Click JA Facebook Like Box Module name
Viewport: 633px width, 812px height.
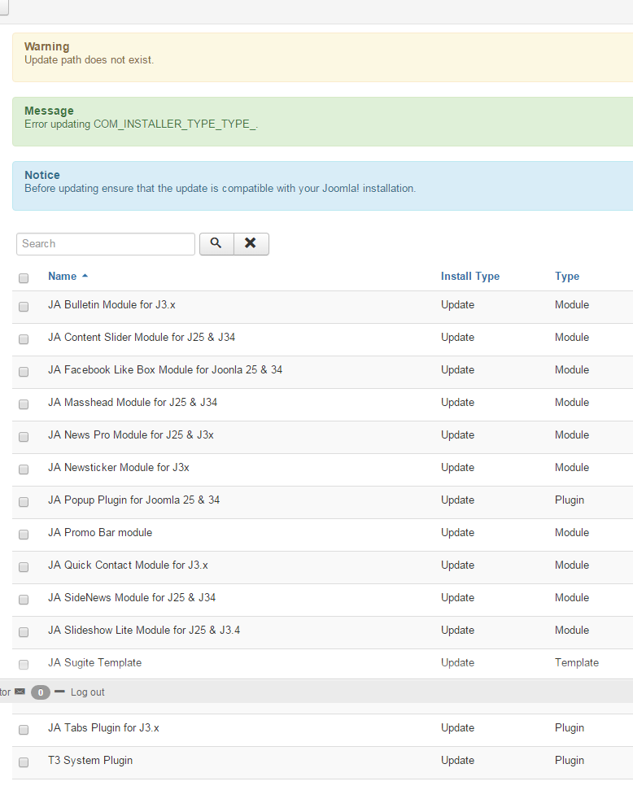pyautogui.click(x=165, y=369)
